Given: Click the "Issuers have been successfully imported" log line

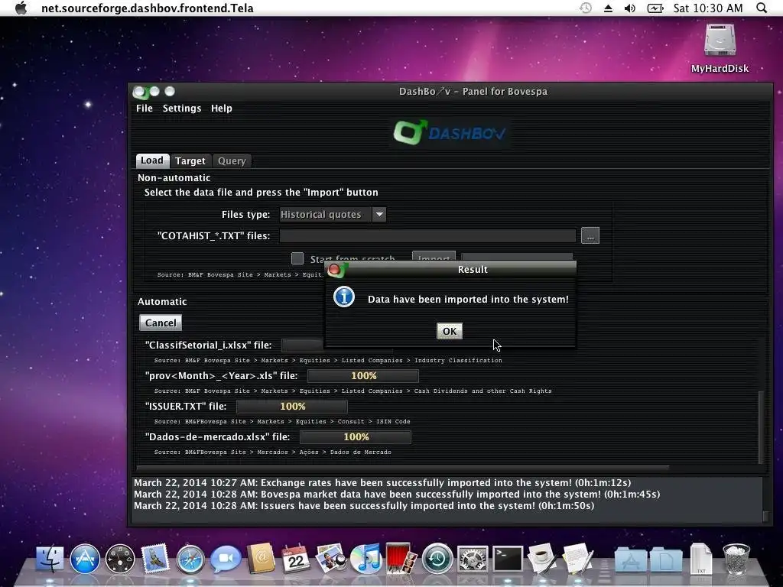Looking at the screenshot, I should 364,506.
